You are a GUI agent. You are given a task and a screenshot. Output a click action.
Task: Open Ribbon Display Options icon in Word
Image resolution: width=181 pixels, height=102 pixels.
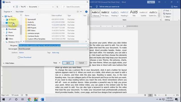tap(159, 2)
